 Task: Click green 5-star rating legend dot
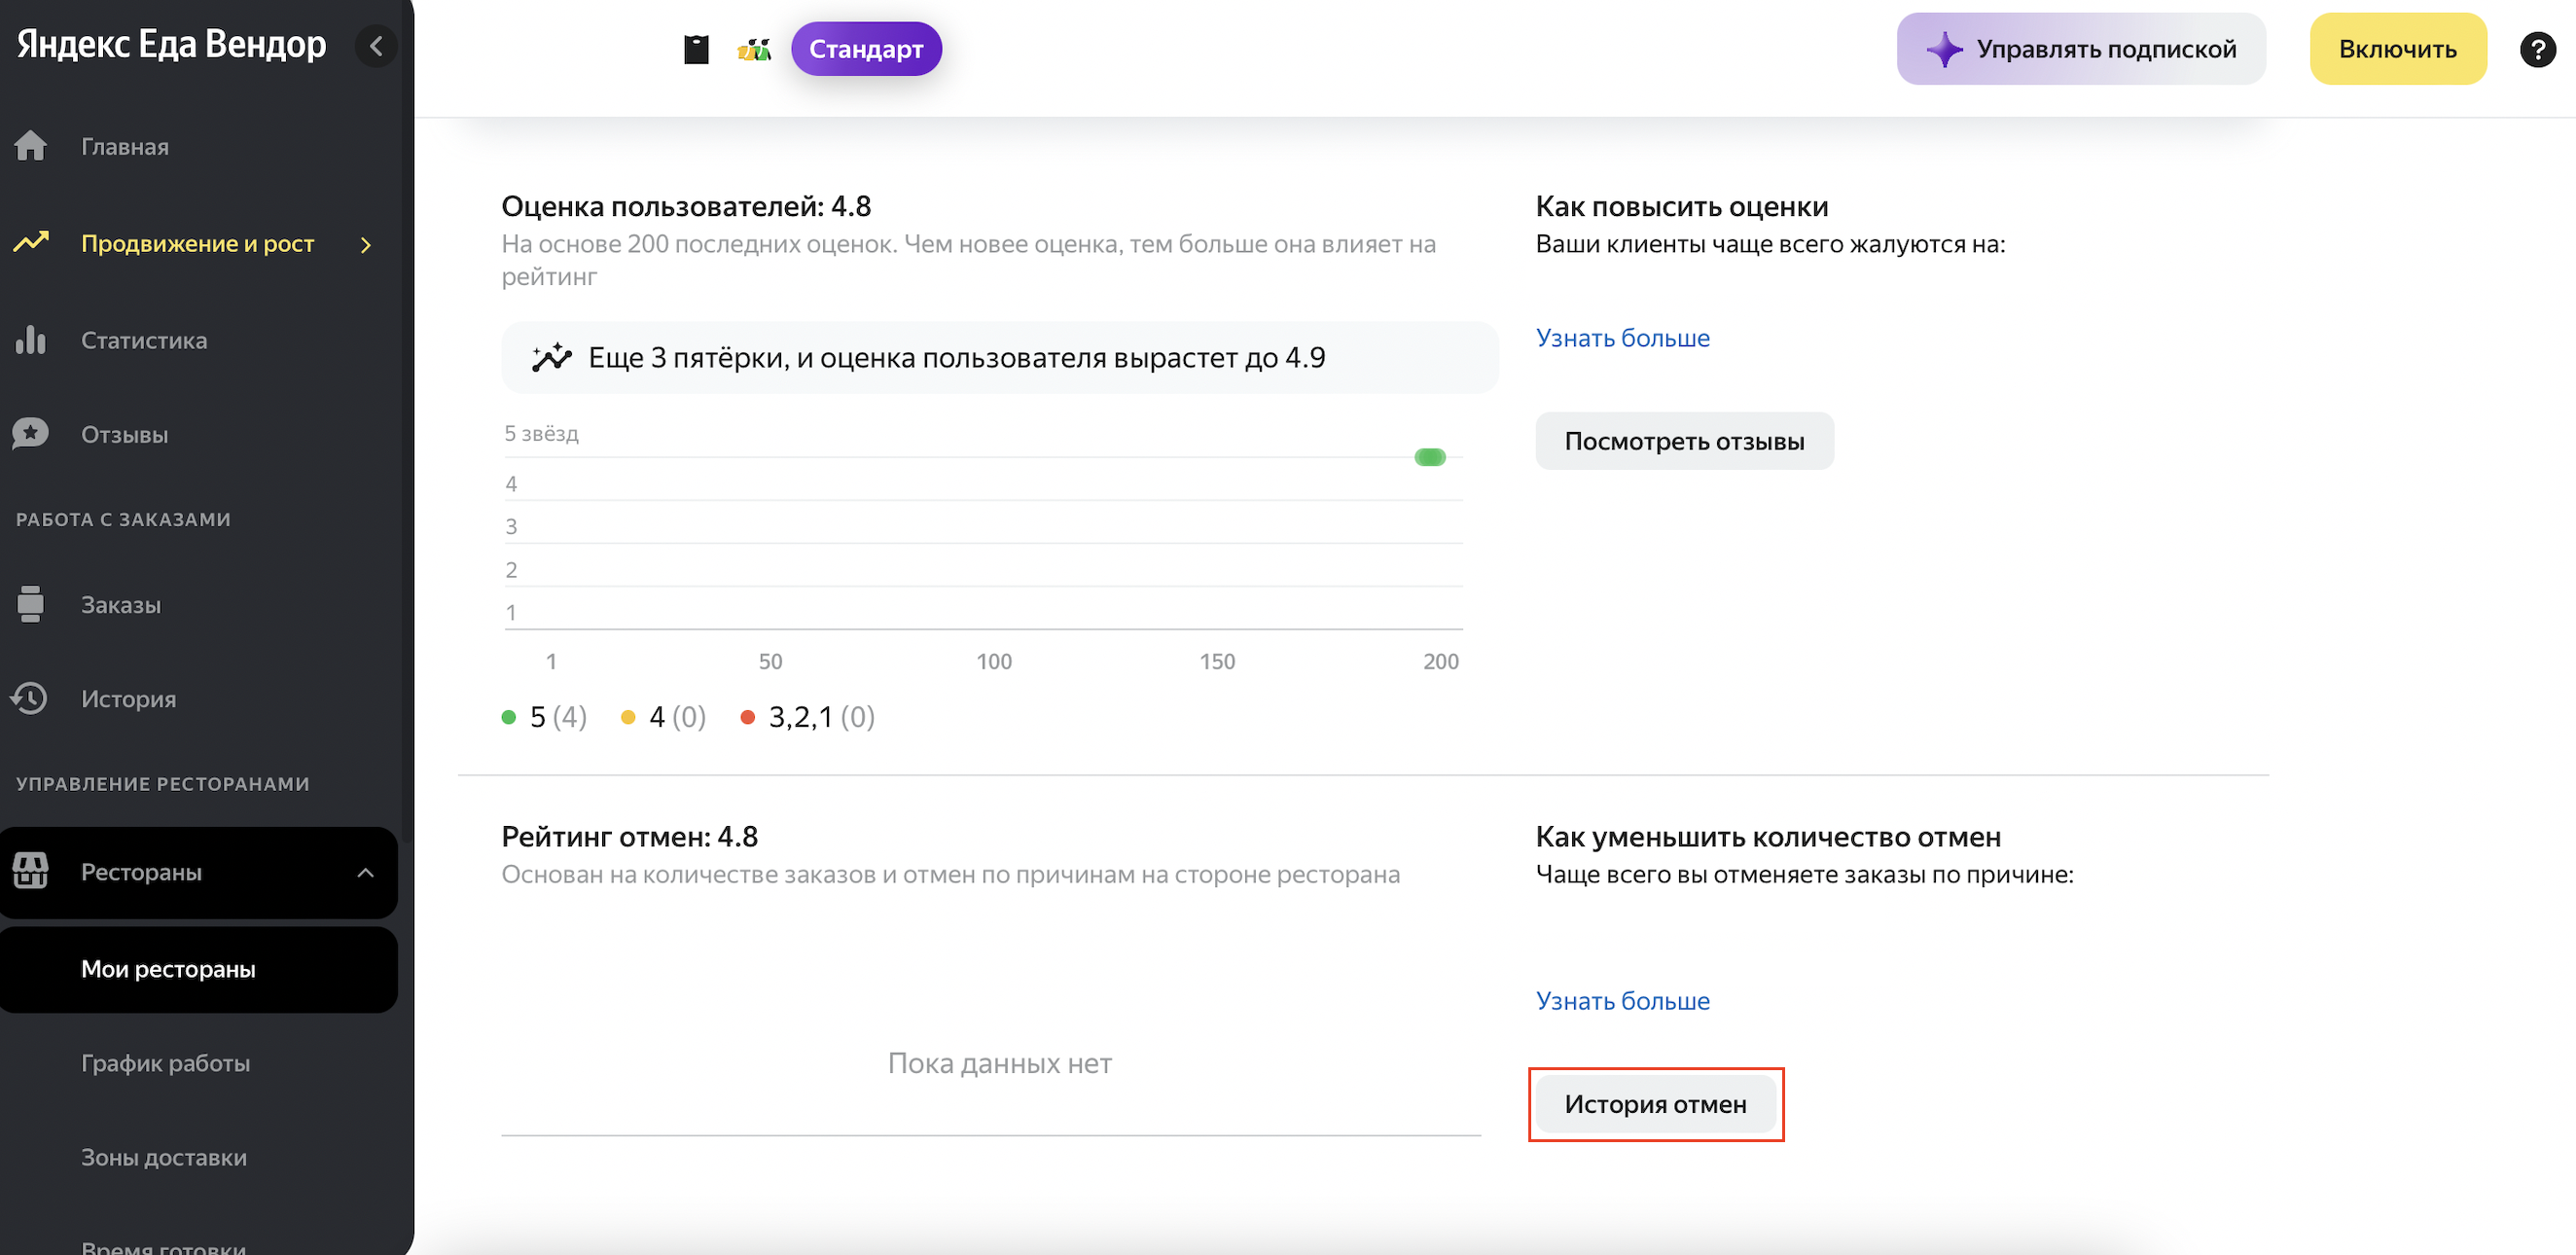pos(509,717)
